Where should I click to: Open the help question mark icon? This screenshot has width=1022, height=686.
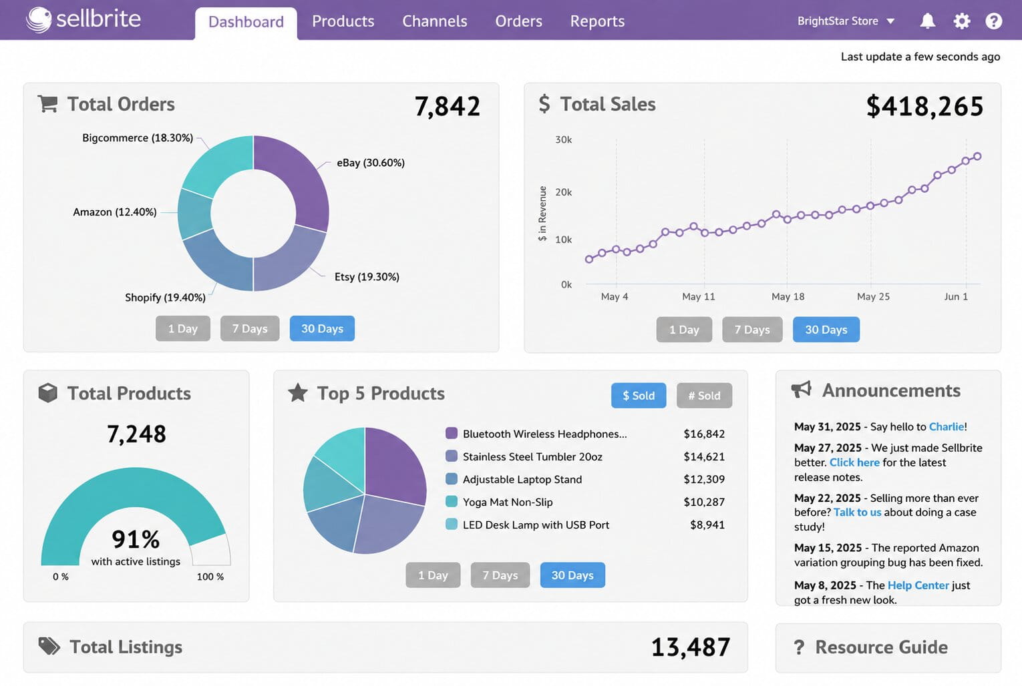pyautogui.click(x=993, y=21)
